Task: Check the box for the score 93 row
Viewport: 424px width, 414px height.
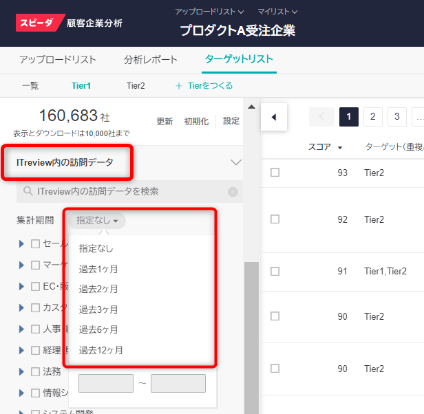Action: coord(275,173)
